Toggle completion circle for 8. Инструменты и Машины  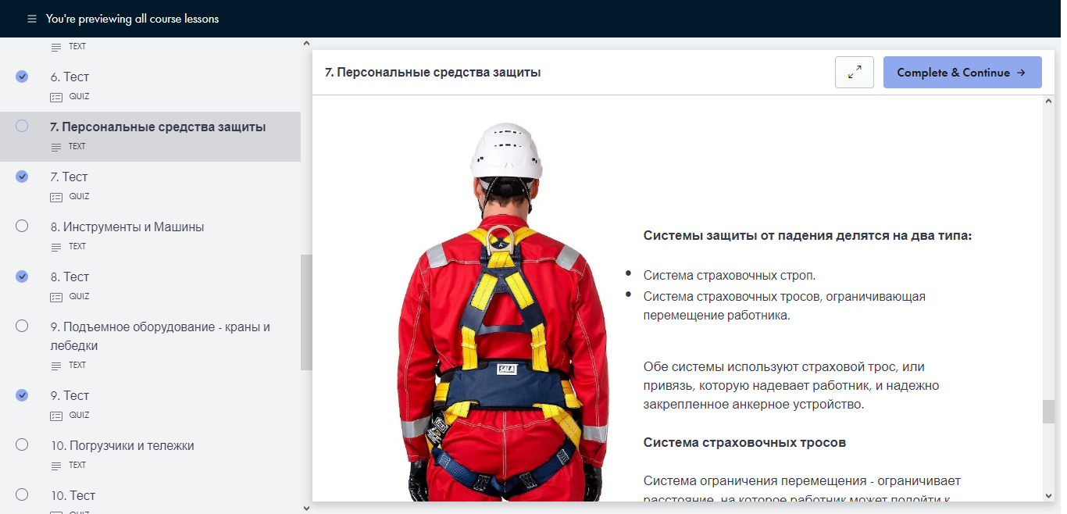(x=22, y=226)
